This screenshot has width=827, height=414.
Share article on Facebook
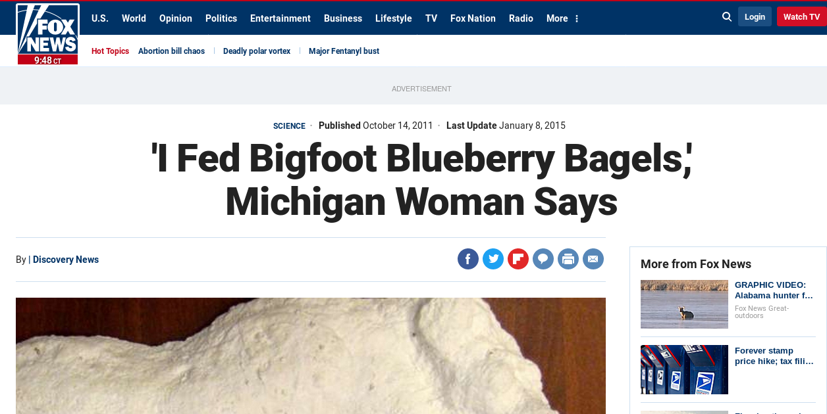point(468,259)
